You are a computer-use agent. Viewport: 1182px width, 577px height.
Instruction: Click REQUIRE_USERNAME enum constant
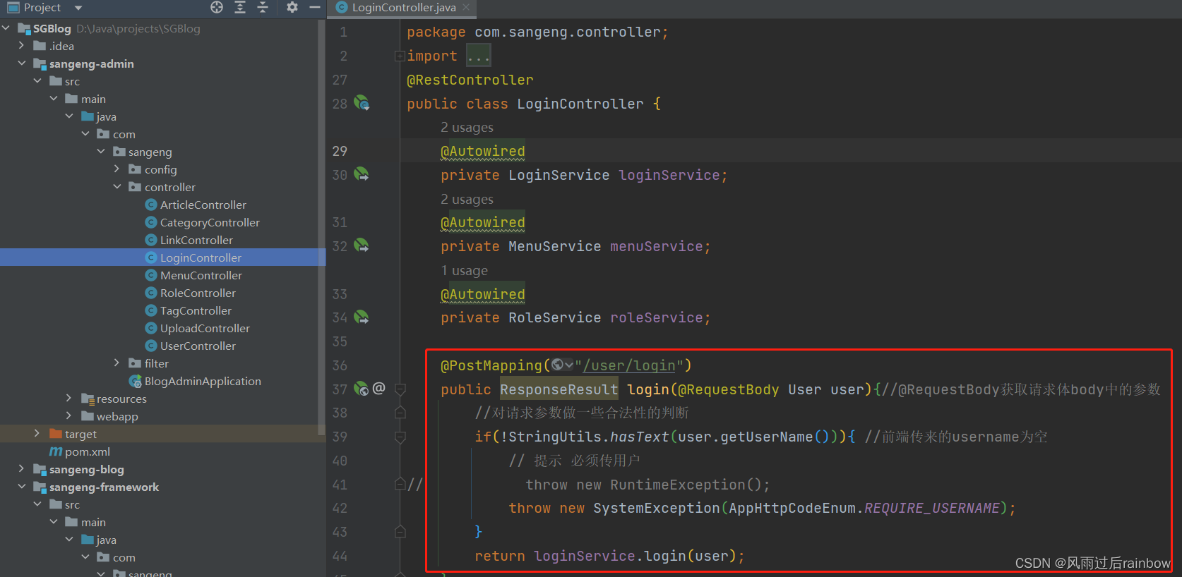932,508
